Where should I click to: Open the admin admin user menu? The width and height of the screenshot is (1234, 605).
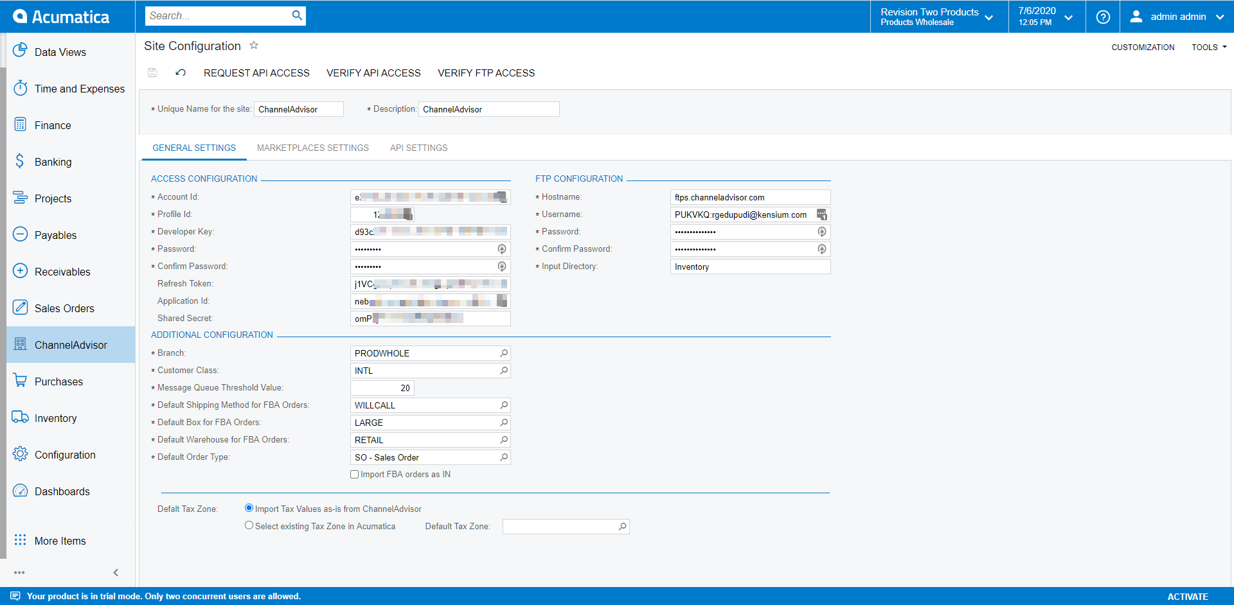coord(1177,17)
